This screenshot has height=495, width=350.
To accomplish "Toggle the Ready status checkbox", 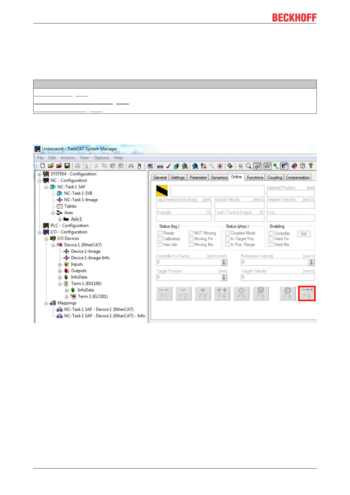I will click(x=160, y=233).
